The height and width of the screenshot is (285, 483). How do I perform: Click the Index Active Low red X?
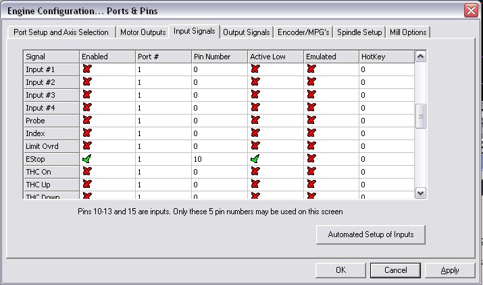(x=255, y=133)
